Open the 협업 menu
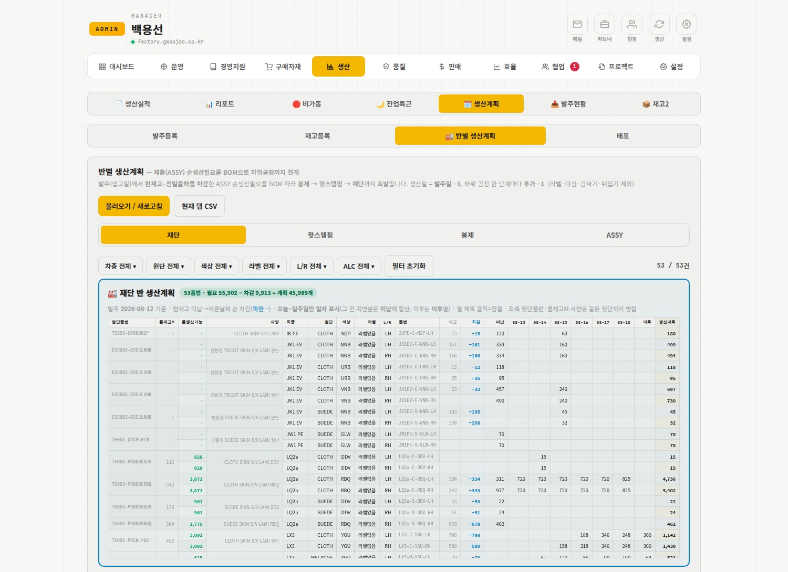 [561, 67]
